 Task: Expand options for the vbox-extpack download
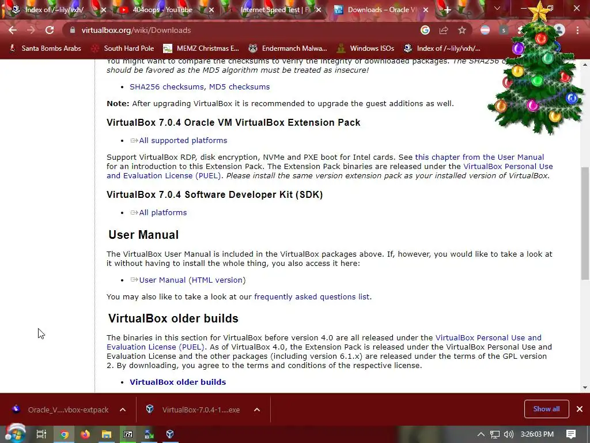(123, 410)
